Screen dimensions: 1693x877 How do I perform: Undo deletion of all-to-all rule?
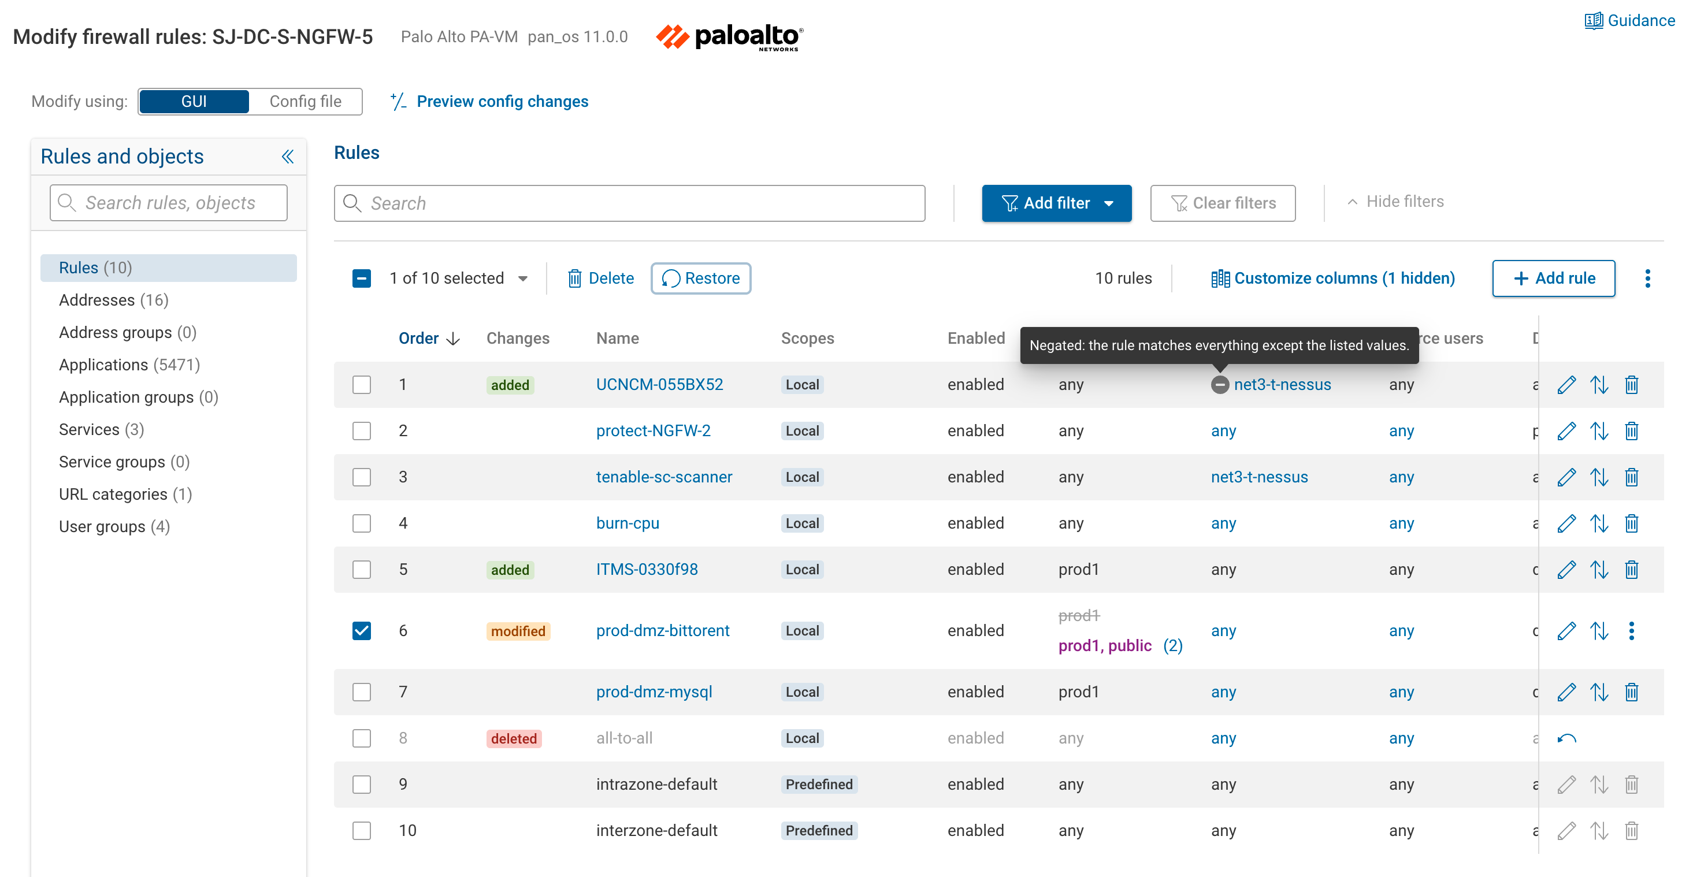(x=1566, y=738)
